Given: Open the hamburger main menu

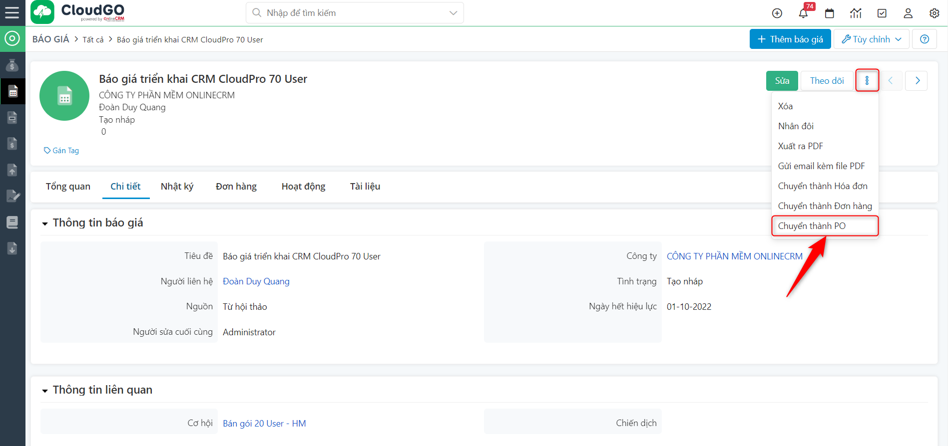Looking at the screenshot, I should [12, 12].
